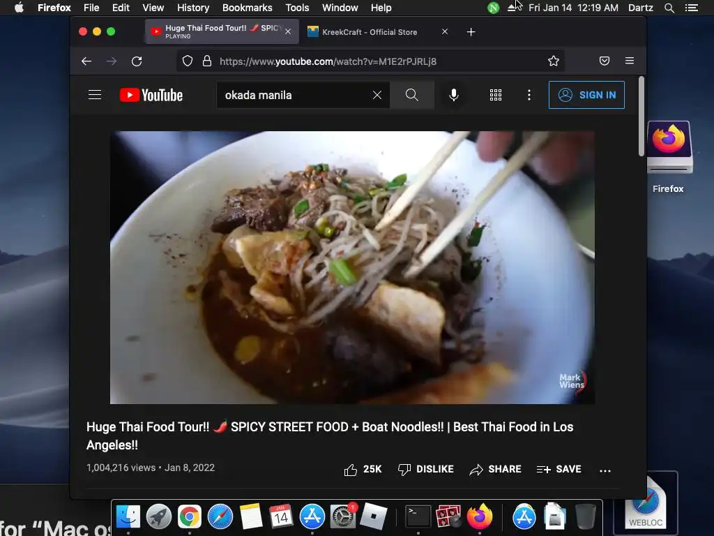Open Notes from the Dock

251,516
